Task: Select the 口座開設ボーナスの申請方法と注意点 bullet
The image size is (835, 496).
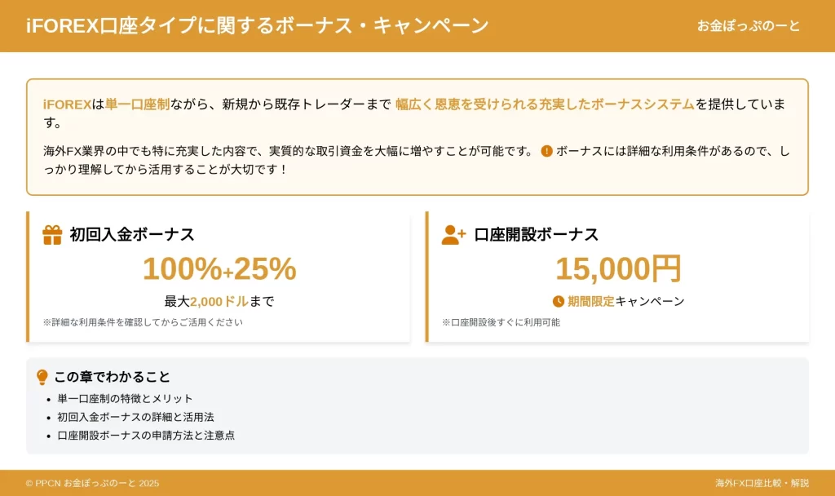Action: point(146,436)
